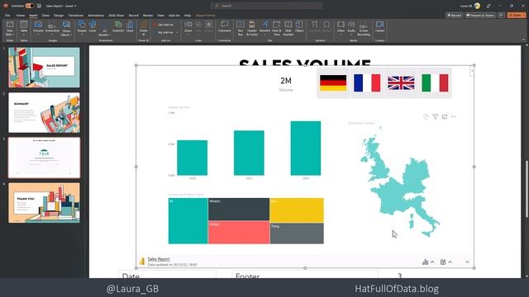This screenshot has height=297, width=529.
Task: Open the Sales Report link
Action: click(159, 259)
